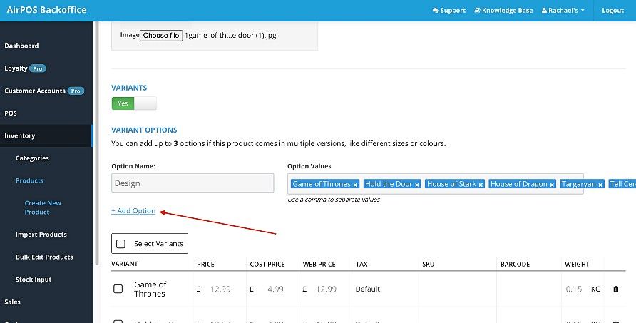Image resolution: width=636 pixels, height=323 pixels.
Task: Click the + Add Option link
Action: (133, 211)
